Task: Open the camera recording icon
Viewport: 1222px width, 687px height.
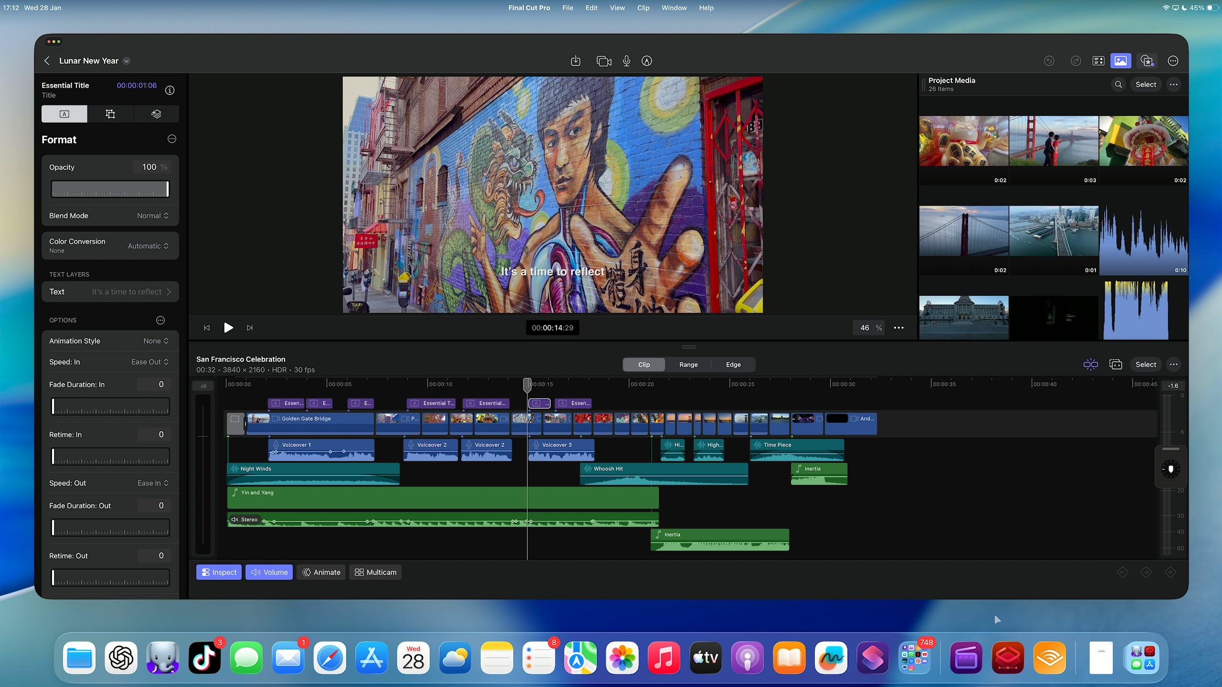Action: (x=604, y=61)
